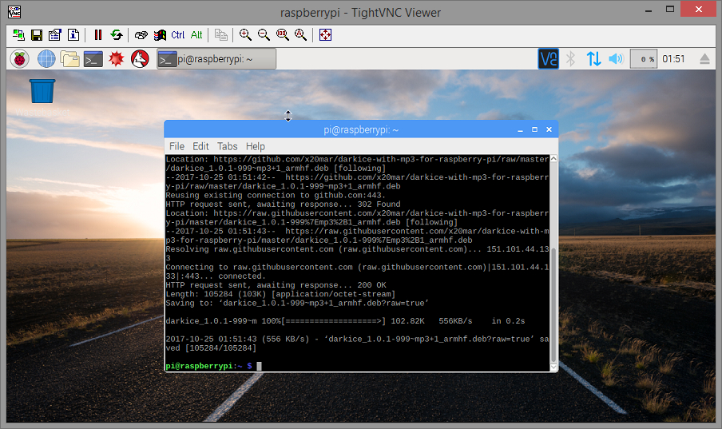Open the terminal Edit menu
This screenshot has width=722, height=429.
[x=200, y=146]
